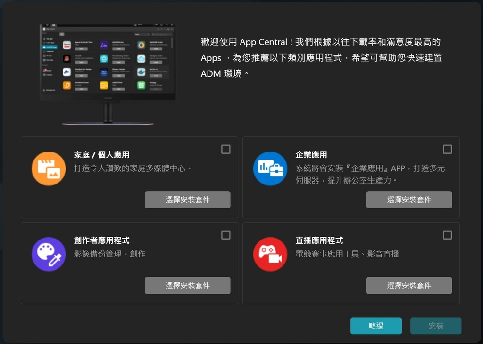Click the 略過 skip button
Screen dimensions: 483x344
pos(376,326)
